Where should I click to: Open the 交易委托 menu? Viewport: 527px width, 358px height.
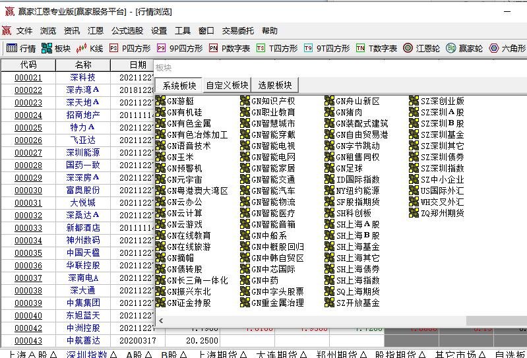(x=237, y=31)
